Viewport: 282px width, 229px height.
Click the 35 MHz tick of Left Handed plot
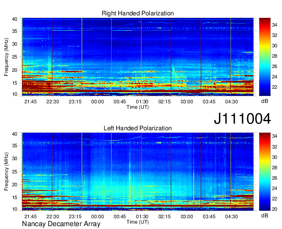point(15,146)
